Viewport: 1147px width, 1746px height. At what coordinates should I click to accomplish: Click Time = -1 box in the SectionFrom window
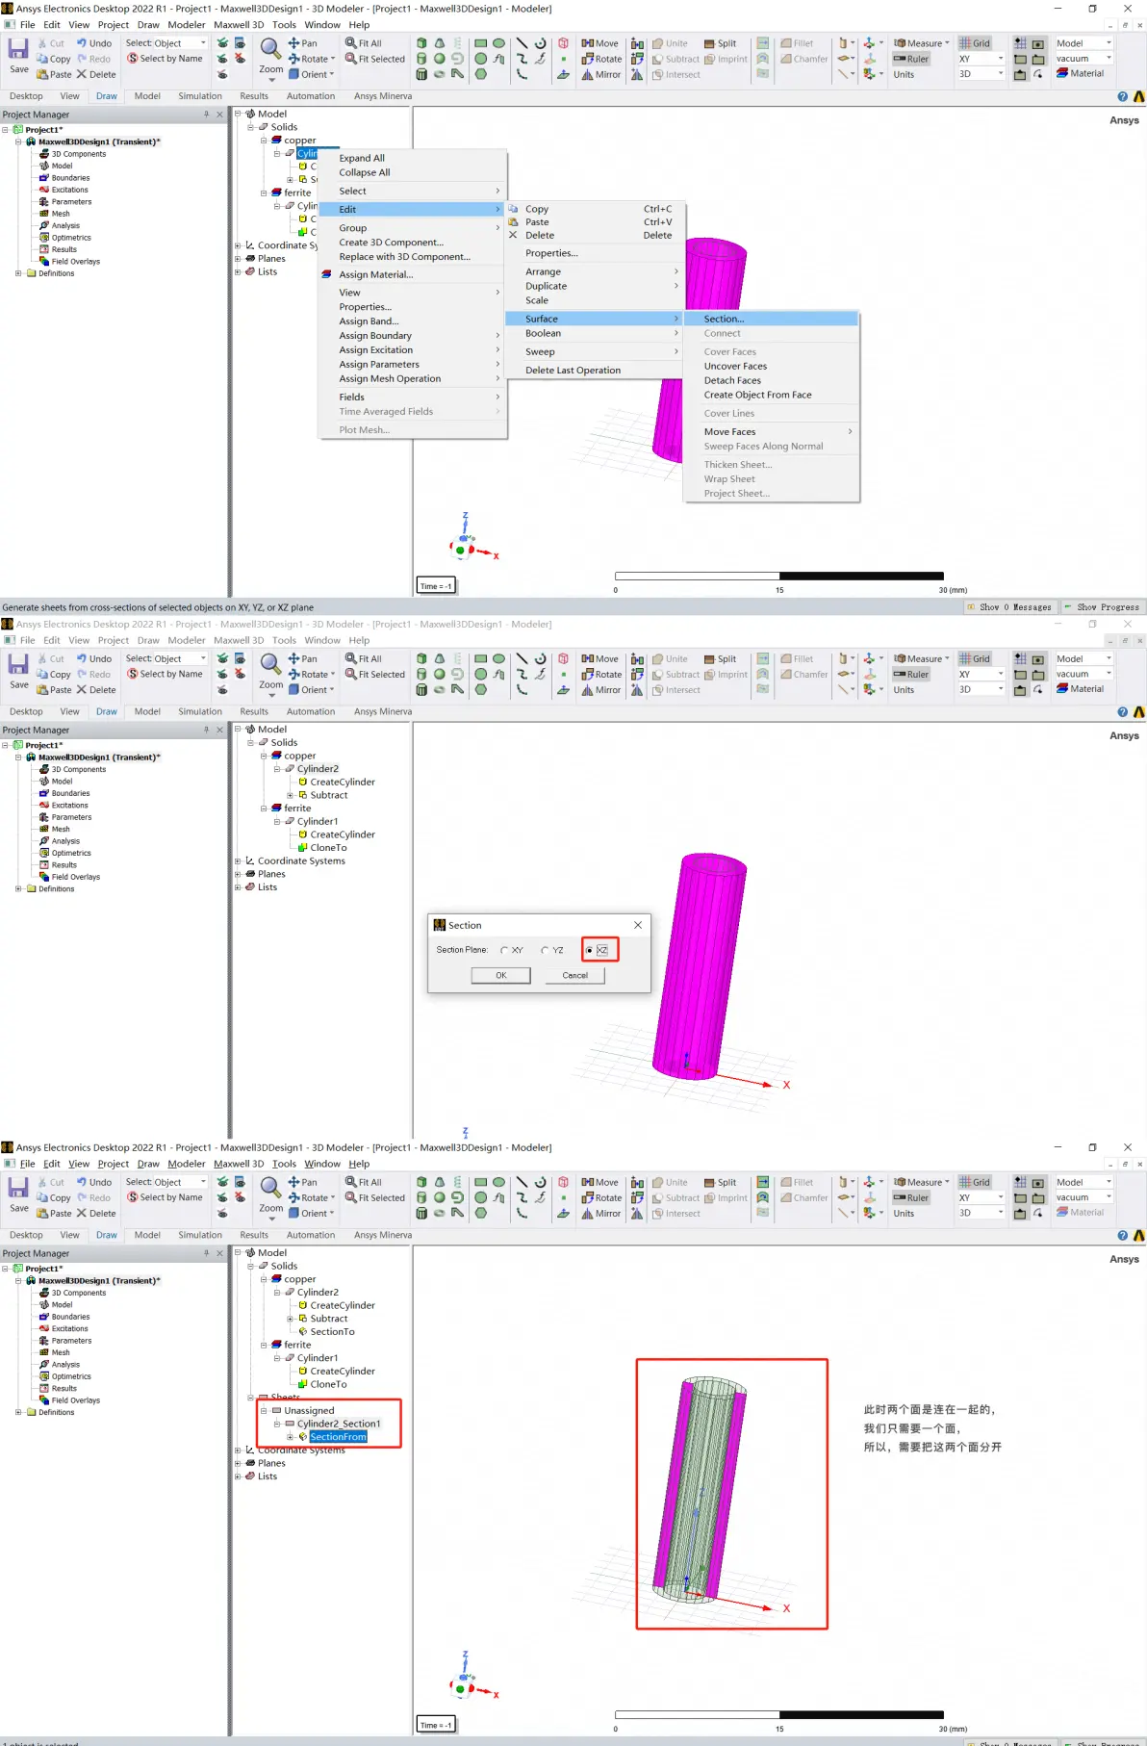tap(435, 1725)
